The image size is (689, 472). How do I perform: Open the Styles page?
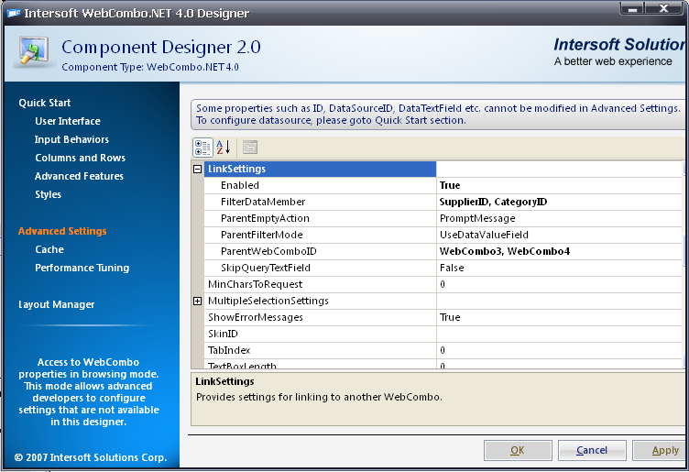(48, 194)
